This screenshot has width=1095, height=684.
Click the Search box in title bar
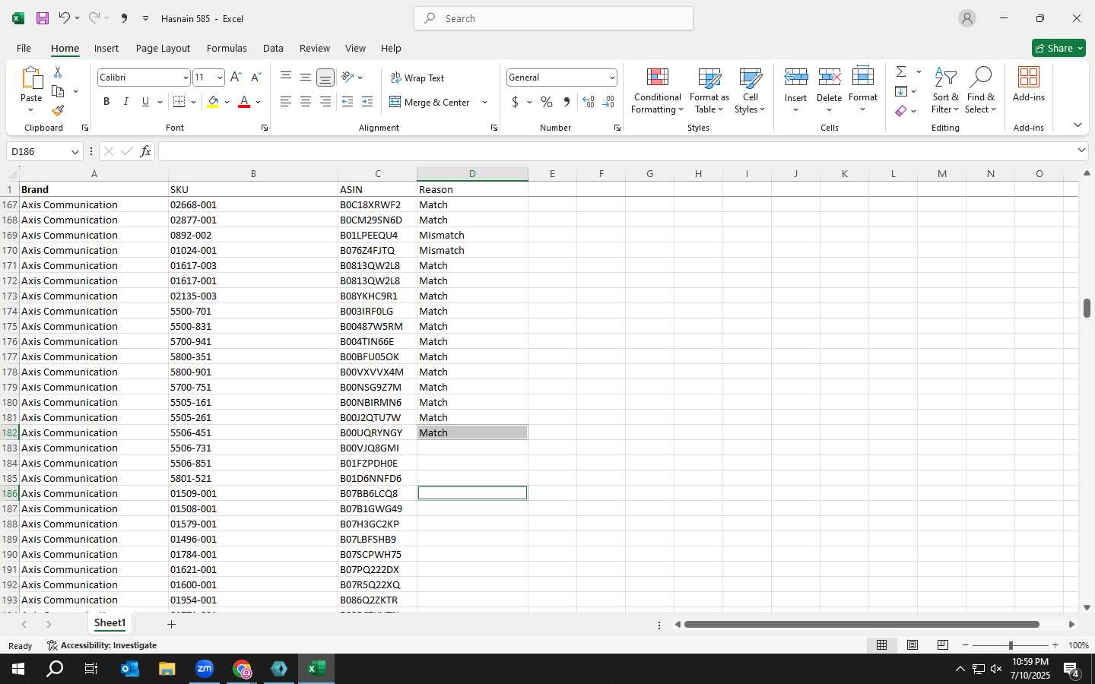pos(554,18)
